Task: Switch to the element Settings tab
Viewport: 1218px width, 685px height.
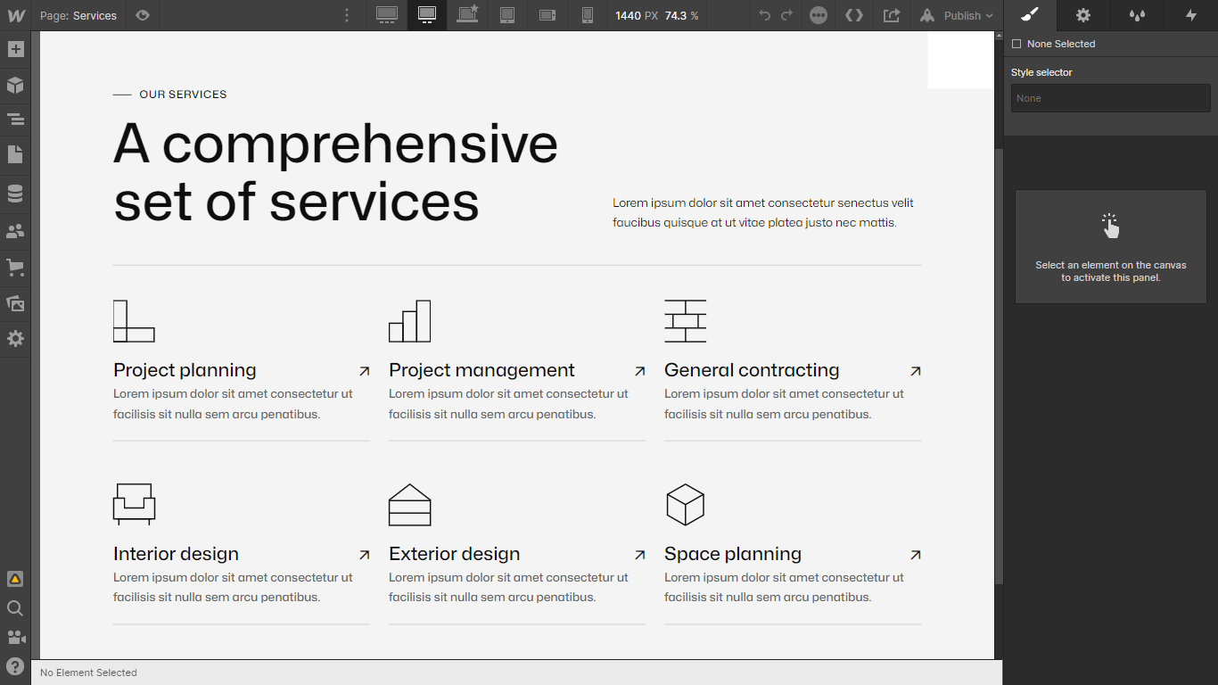Action: click(x=1082, y=15)
